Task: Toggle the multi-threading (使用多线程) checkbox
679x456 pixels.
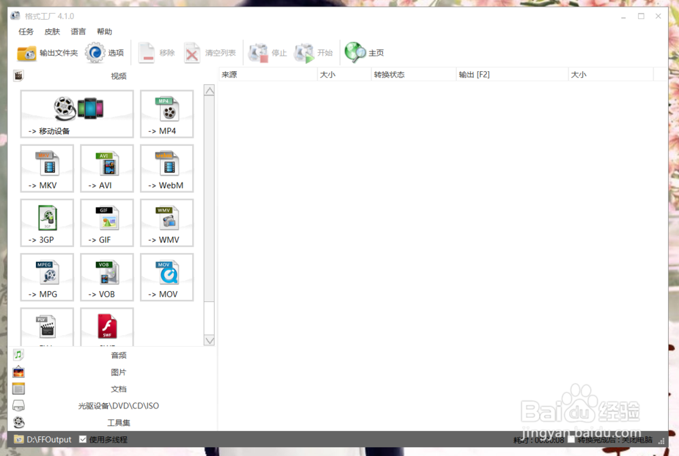Action: pos(83,439)
